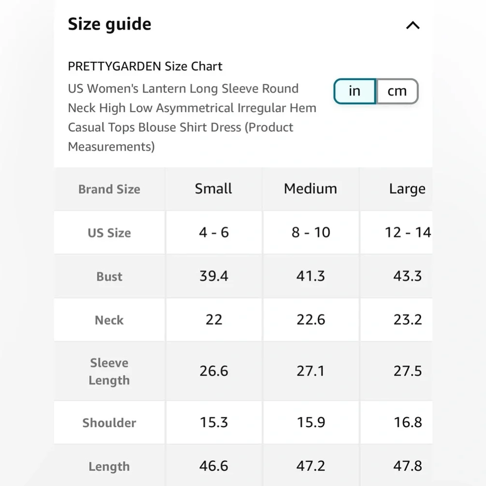Screen dimensions: 486x486
Task: Click the Sleeve Length row label
Action: click(x=109, y=371)
